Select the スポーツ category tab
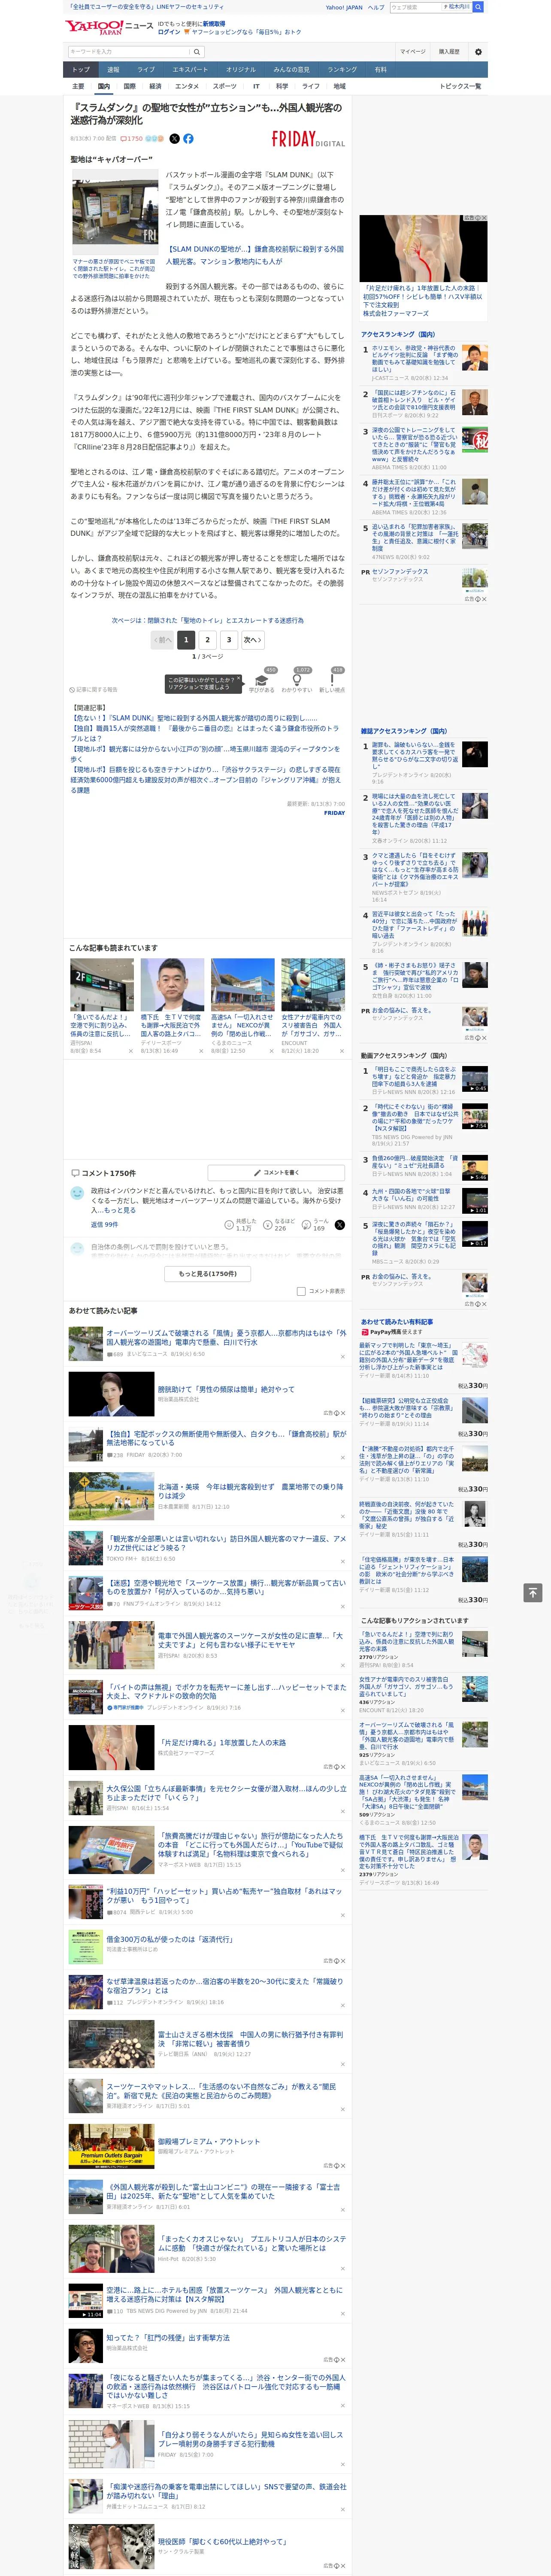 click(225, 86)
